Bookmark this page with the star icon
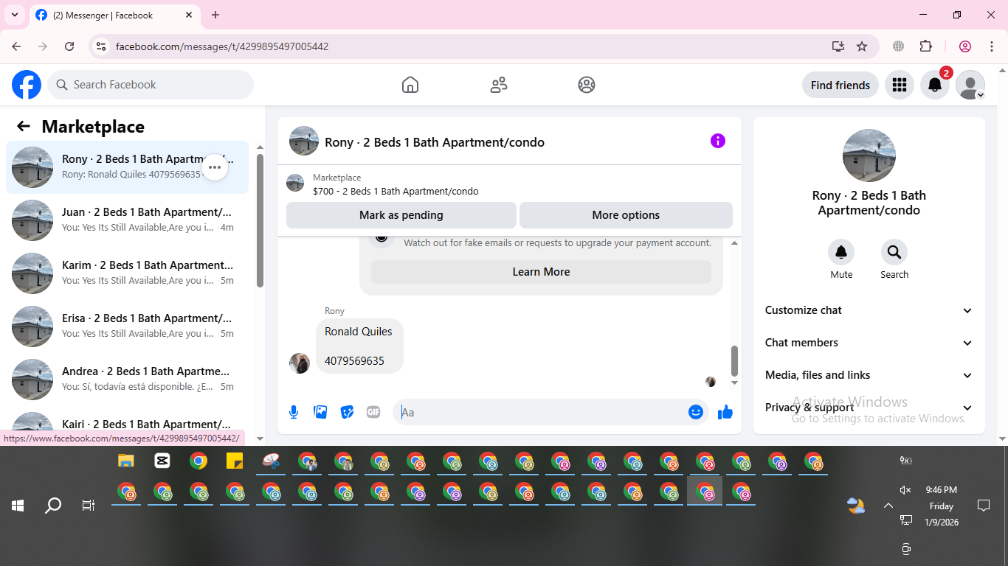This screenshot has width=1008, height=566. (x=862, y=46)
